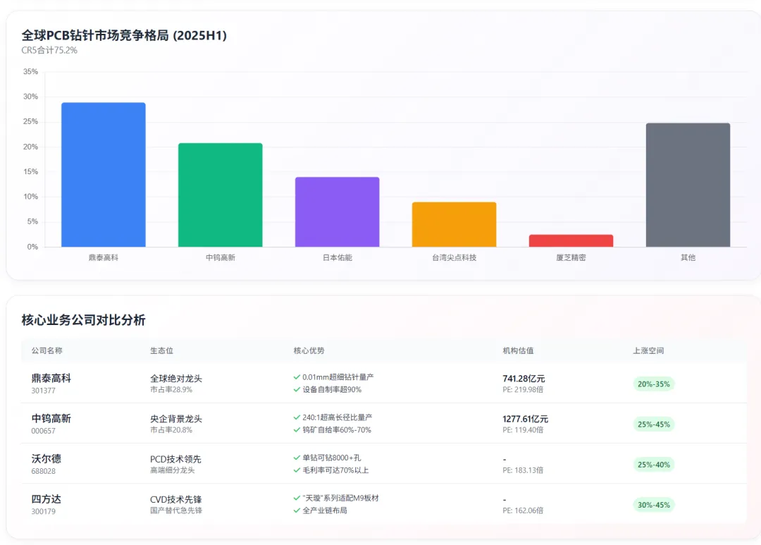Click the green 中钨高新 bar in chart
Screen dimensions: 761x545
221,195
